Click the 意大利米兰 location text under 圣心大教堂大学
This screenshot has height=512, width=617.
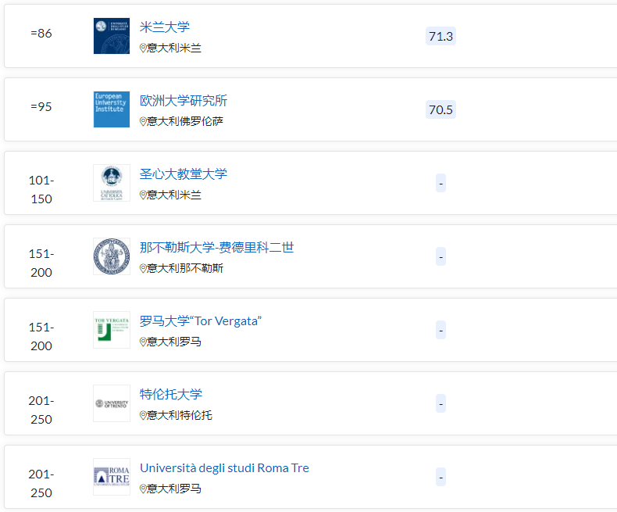174,195
